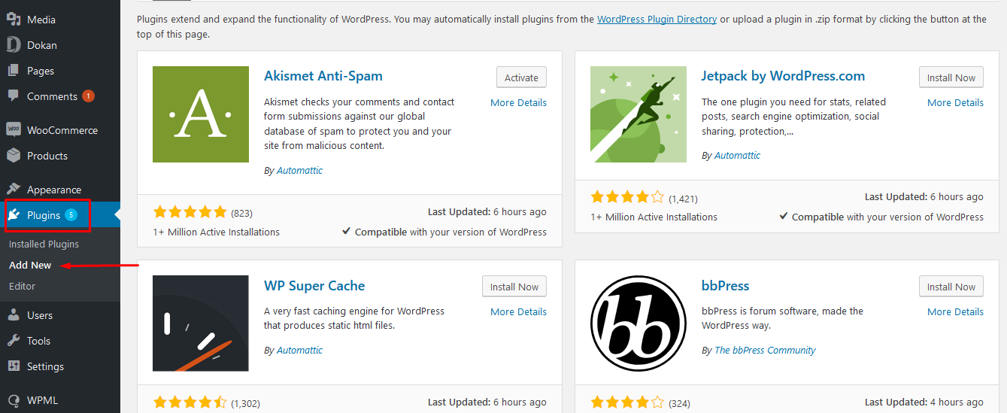1007x413 pixels.
Task: Activate the Akismet Anti-Spam plugin
Action: coord(521,77)
